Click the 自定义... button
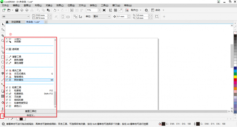Image resolution: width=237 pixels, height=127 pixels. pos(31,115)
